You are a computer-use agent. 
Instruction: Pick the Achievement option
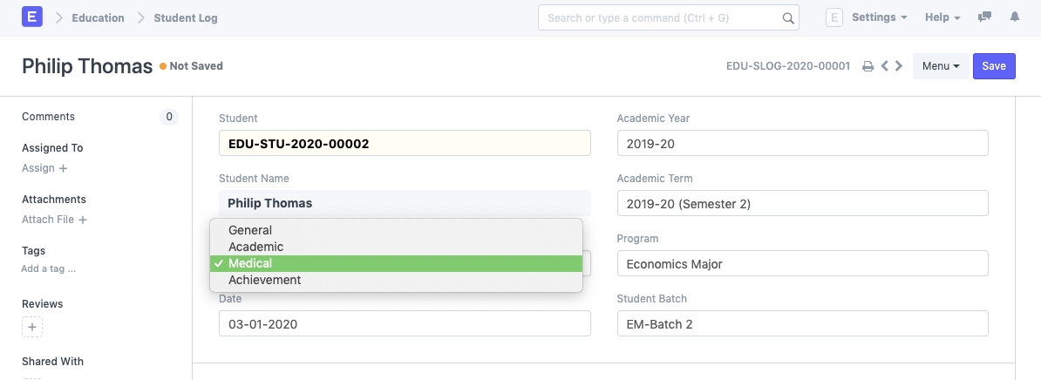tap(264, 280)
